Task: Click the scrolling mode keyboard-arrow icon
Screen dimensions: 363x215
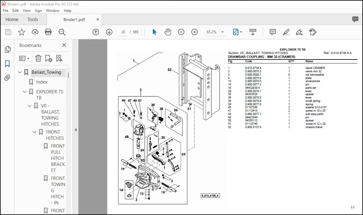Action: pyautogui.click(x=253, y=32)
